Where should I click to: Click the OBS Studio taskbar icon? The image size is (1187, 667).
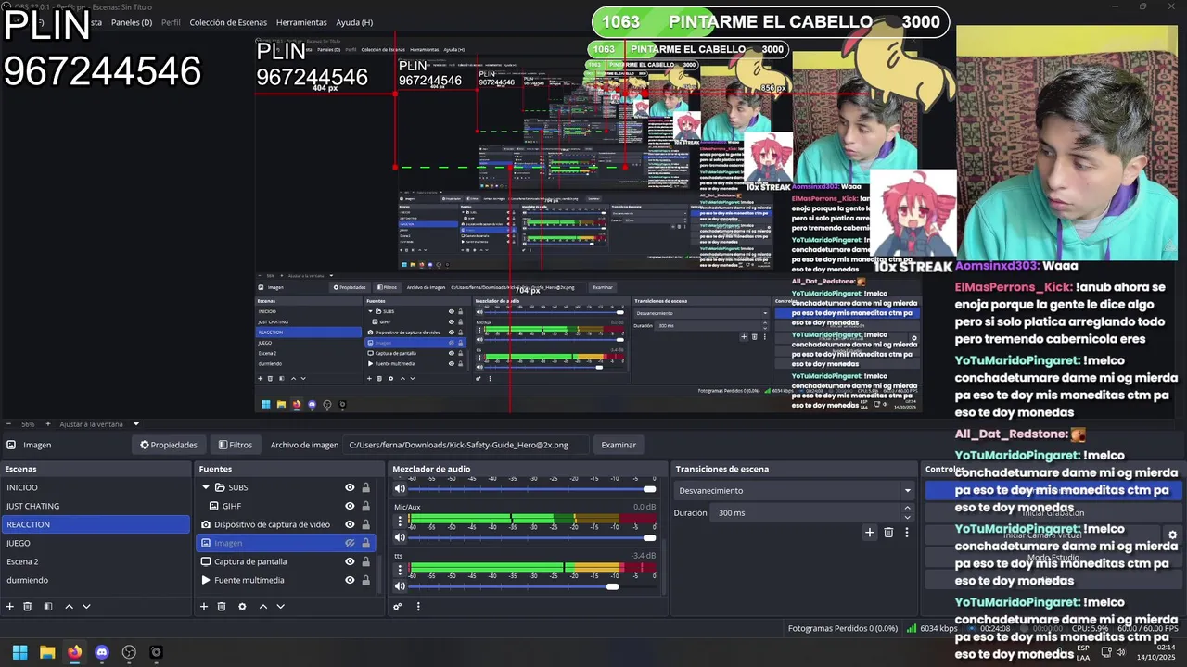click(129, 652)
